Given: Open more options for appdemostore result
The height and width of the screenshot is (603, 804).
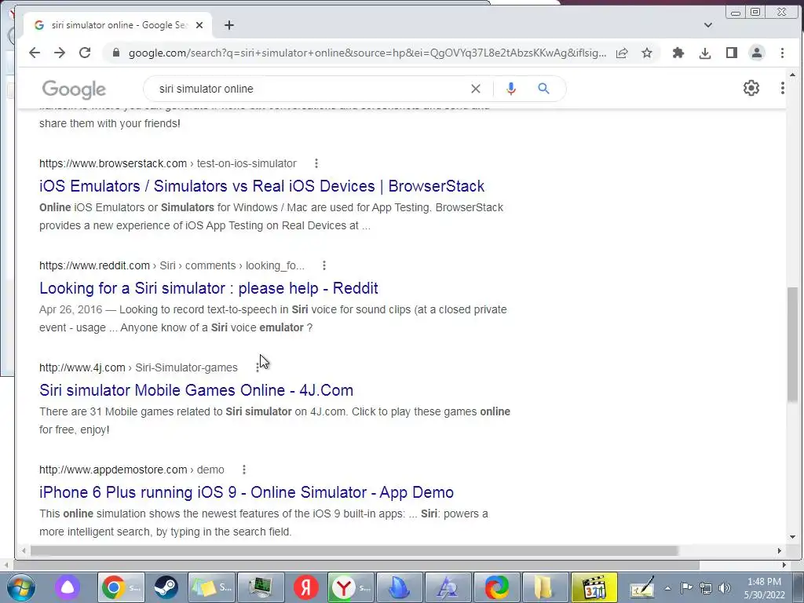Looking at the screenshot, I should coord(244,470).
